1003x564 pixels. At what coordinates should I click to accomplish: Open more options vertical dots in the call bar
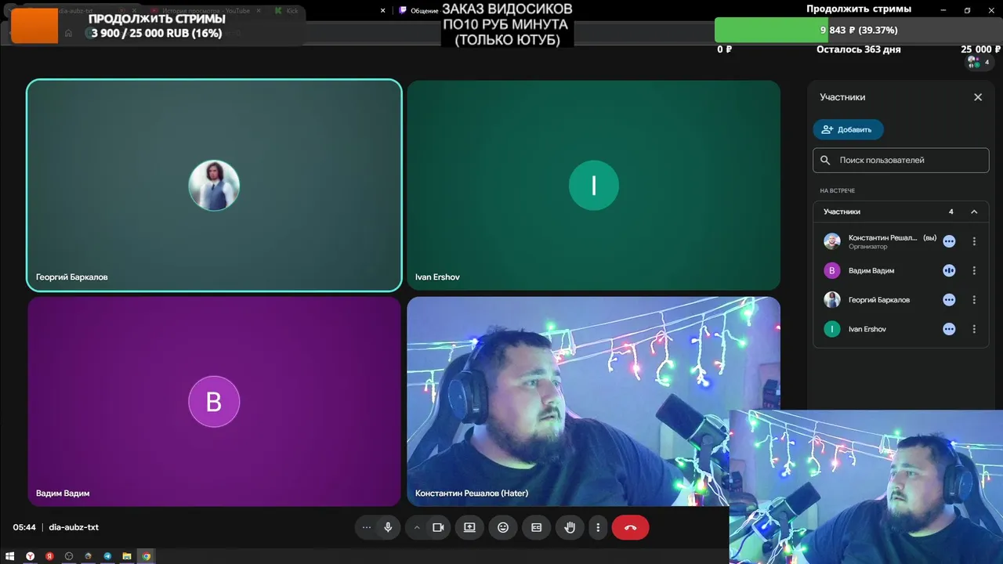[x=598, y=528]
